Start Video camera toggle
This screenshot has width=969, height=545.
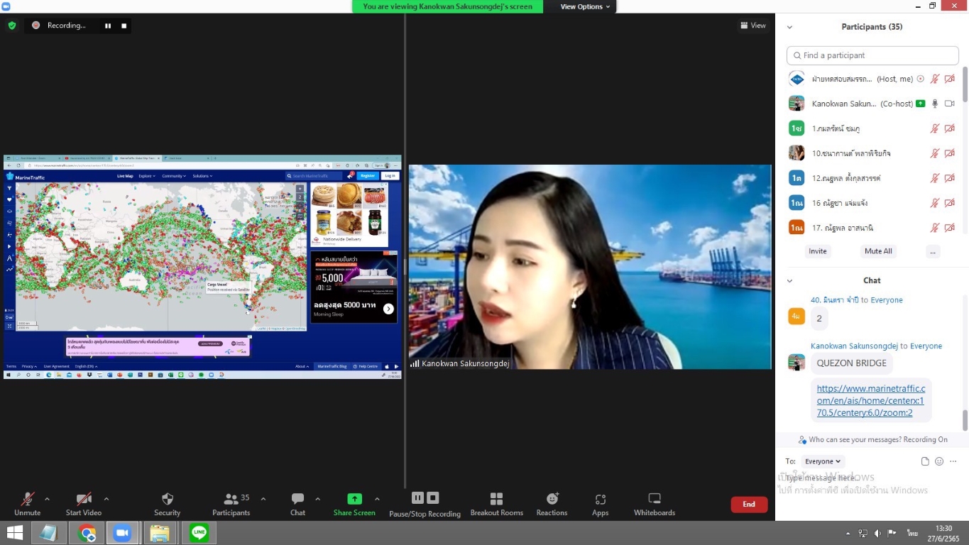[84, 499]
